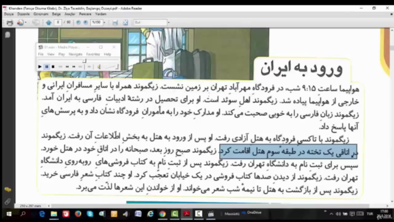Viewport: 394px width, 222px height.
Task: Click the highlighted Persian sentence in the text
Action: coord(288,152)
